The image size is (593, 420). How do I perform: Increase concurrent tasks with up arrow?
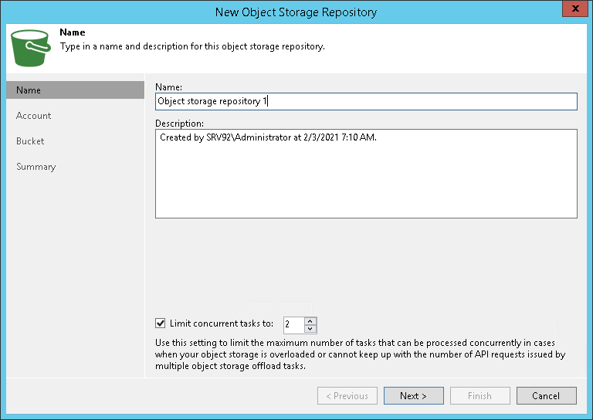point(310,320)
